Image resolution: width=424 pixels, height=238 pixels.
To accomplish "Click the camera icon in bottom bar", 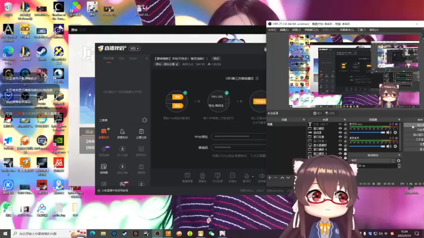I will (202, 176).
